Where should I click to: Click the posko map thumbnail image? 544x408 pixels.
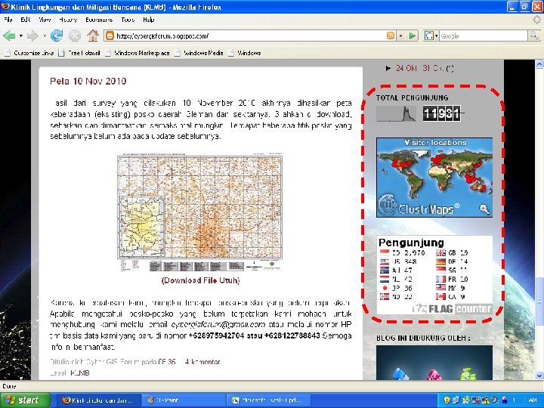[x=199, y=212]
